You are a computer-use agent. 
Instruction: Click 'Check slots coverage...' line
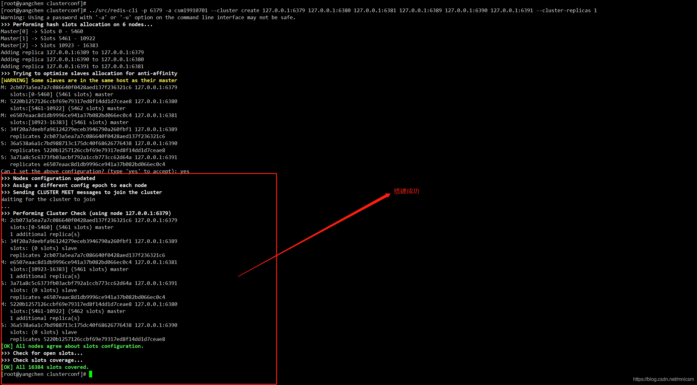point(42,360)
